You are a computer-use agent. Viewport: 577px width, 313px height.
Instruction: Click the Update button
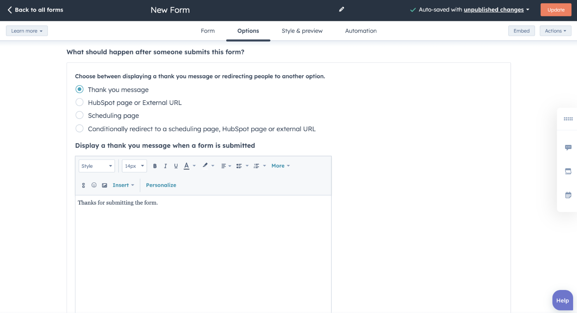click(556, 10)
